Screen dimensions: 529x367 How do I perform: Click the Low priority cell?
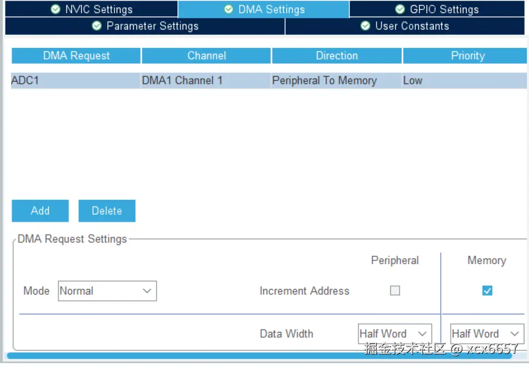[465, 80]
